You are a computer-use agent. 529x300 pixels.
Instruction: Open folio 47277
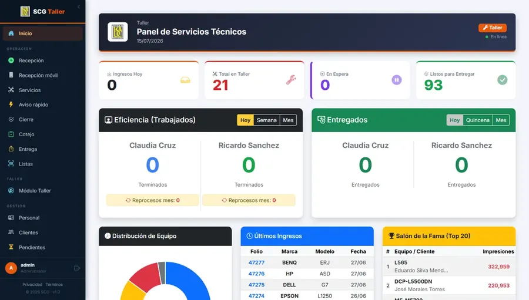(x=256, y=262)
